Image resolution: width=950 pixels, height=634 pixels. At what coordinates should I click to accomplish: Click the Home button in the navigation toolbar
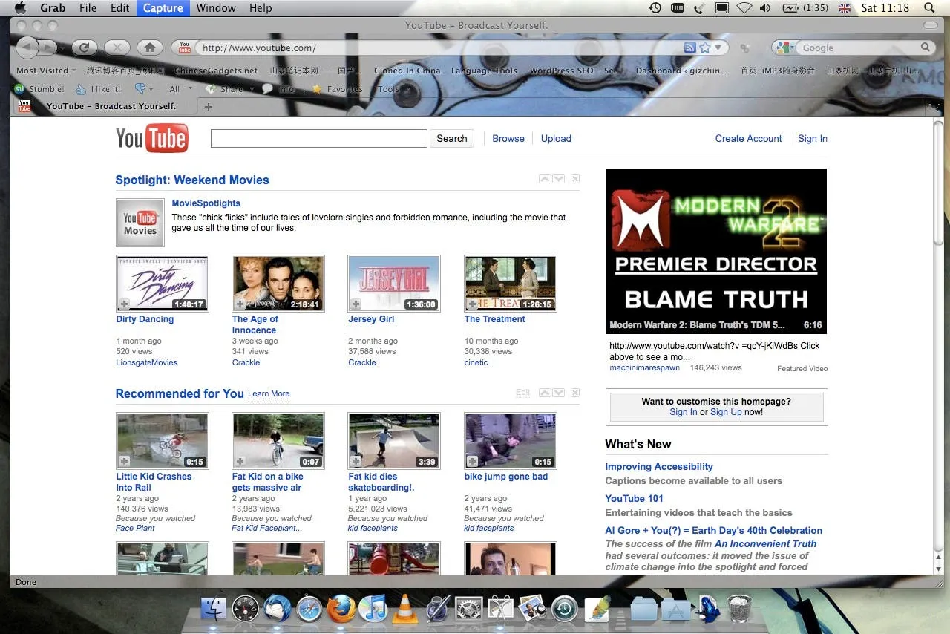tap(150, 47)
